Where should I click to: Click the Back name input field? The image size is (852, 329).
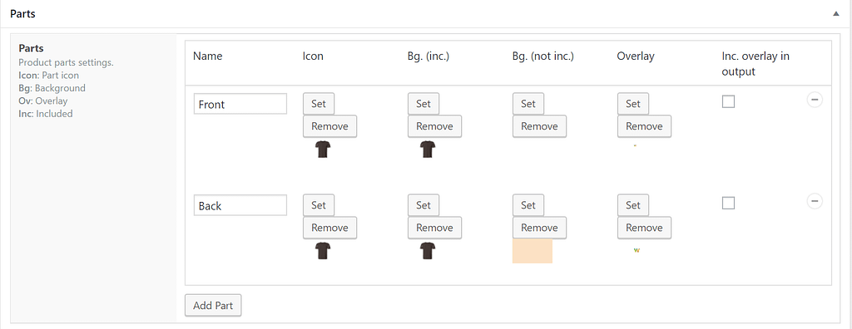click(240, 205)
